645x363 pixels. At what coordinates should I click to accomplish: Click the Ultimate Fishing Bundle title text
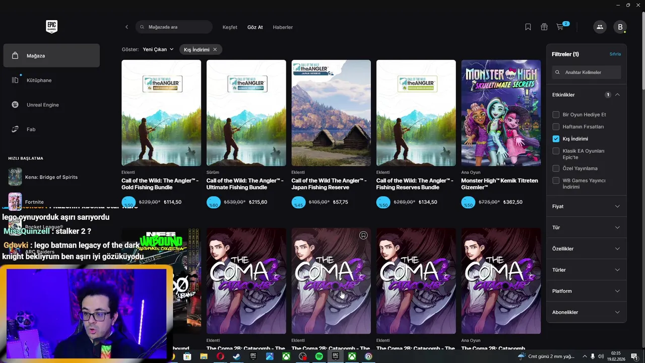[245, 184]
